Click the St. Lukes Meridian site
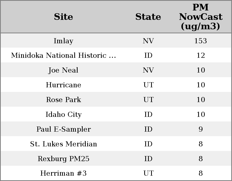 tap(63, 144)
